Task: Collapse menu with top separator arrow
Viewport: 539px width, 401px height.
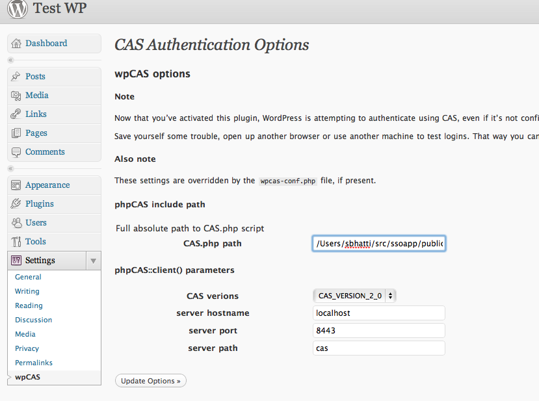Action: tap(10, 60)
